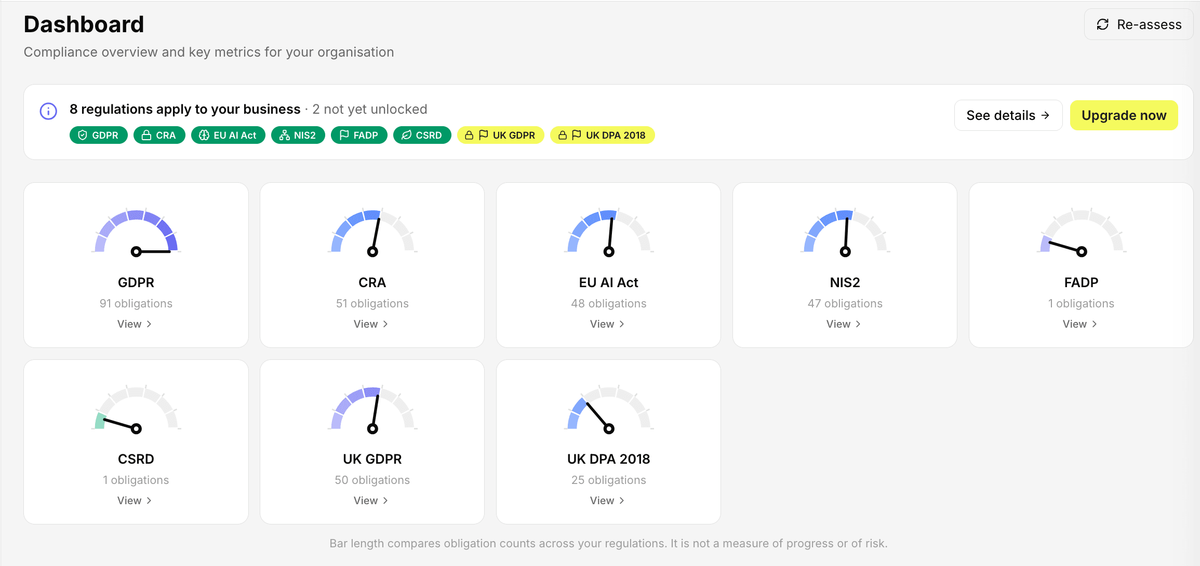The height and width of the screenshot is (566, 1200).
Task: Click the chevron next to View on the FADP card
Action: tap(1095, 324)
